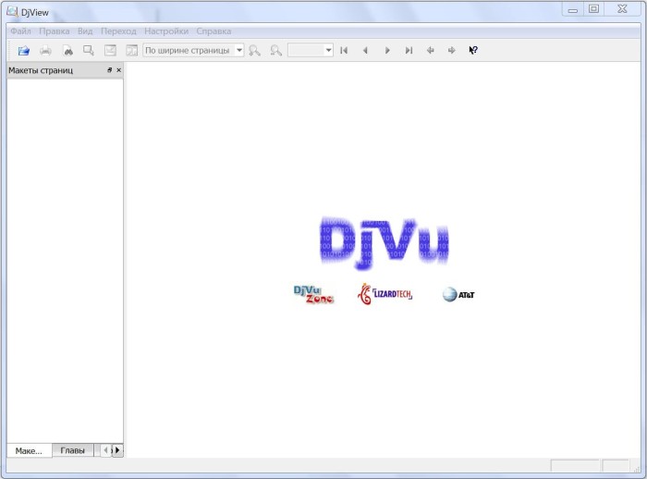Viewport: 647px width, 479px height.
Task: Maximize the DjView window
Action: click(x=593, y=9)
